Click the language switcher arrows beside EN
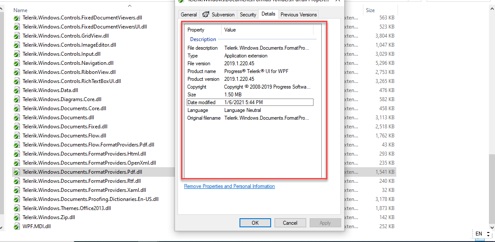 point(488,234)
